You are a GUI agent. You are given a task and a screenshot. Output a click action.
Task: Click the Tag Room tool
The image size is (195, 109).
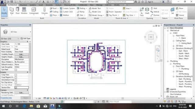[x=112, y=15]
